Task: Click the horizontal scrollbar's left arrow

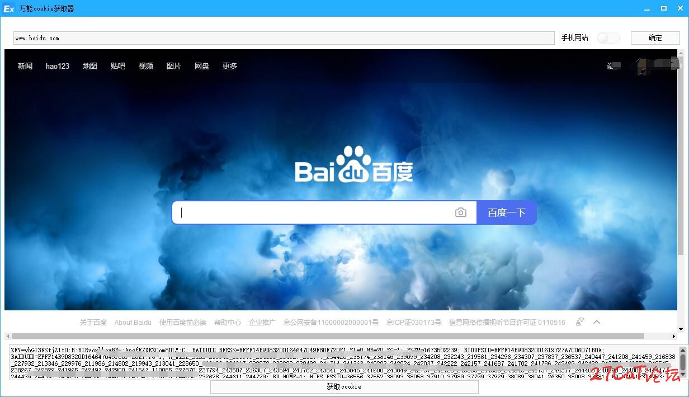Action: tap(7, 337)
